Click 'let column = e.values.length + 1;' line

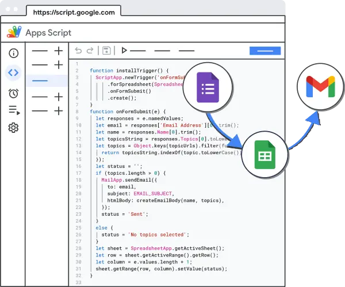(x=144, y=262)
